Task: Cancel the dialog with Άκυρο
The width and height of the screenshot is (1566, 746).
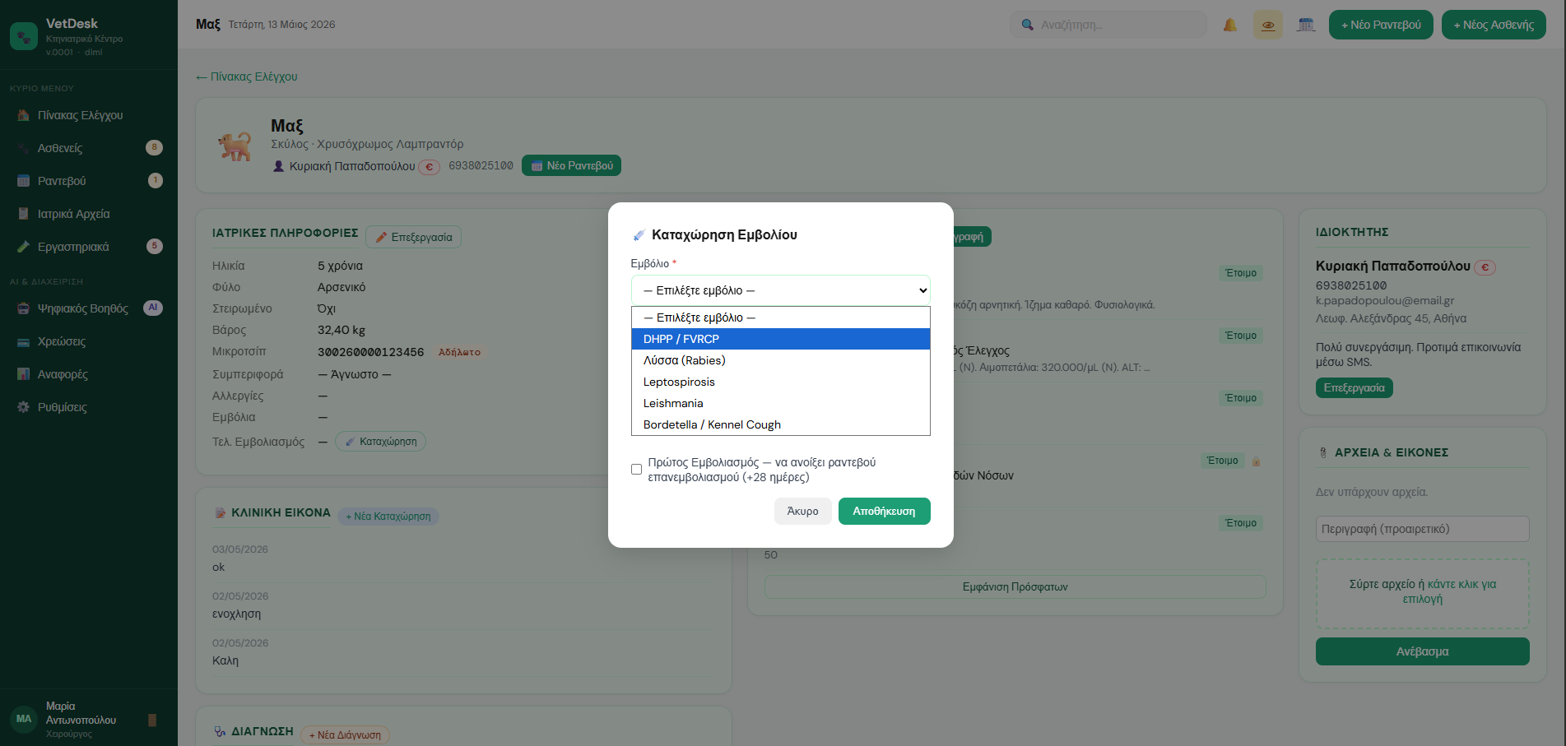Action: [x=802, y=511]
